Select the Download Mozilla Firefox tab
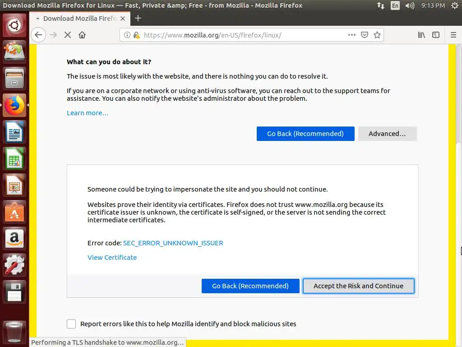 click(80, 18)
